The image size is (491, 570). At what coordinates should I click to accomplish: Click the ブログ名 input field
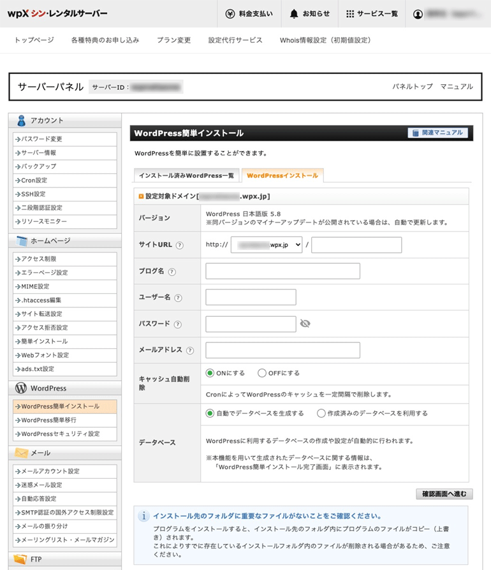282,271
